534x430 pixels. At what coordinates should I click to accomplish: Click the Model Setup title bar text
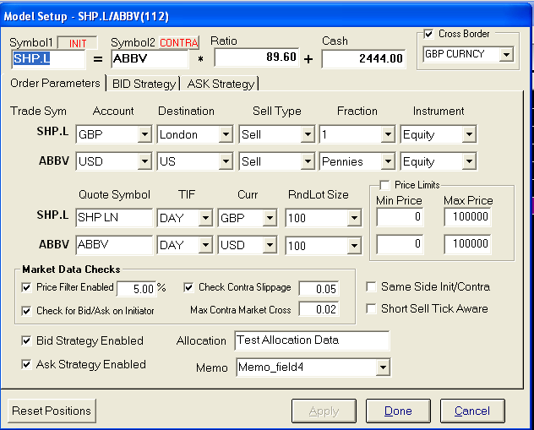[x=86, y=16]
